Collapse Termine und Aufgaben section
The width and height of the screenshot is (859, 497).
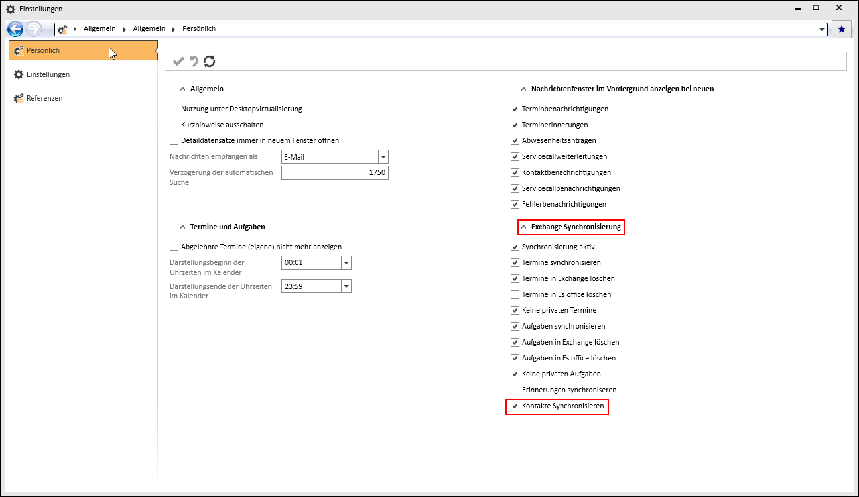182,227
